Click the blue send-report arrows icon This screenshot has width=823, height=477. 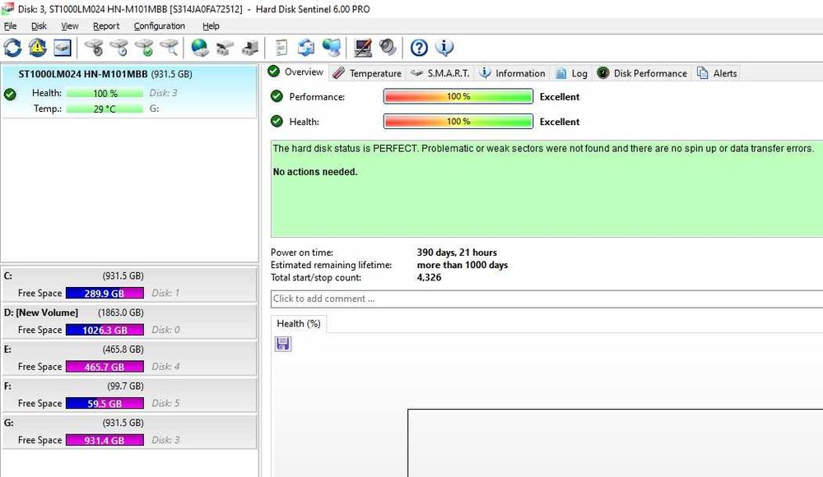[306, 48]
